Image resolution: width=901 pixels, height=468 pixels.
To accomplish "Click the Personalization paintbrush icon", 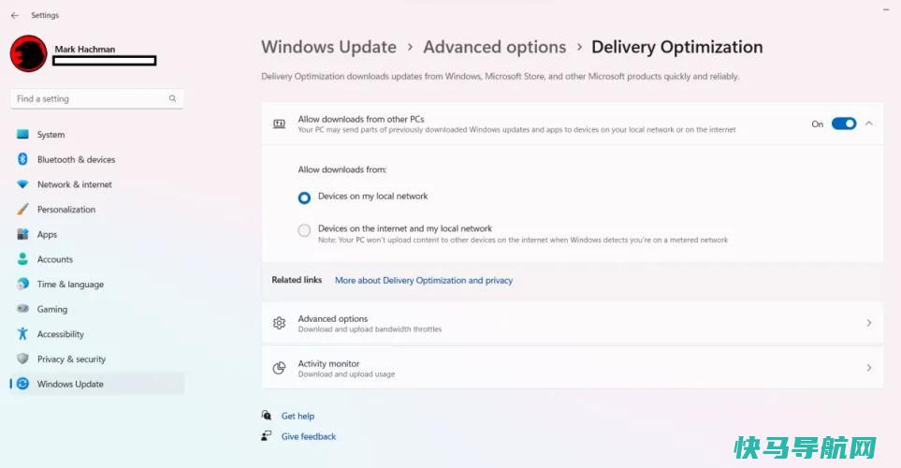I will [x=22, y=210].
